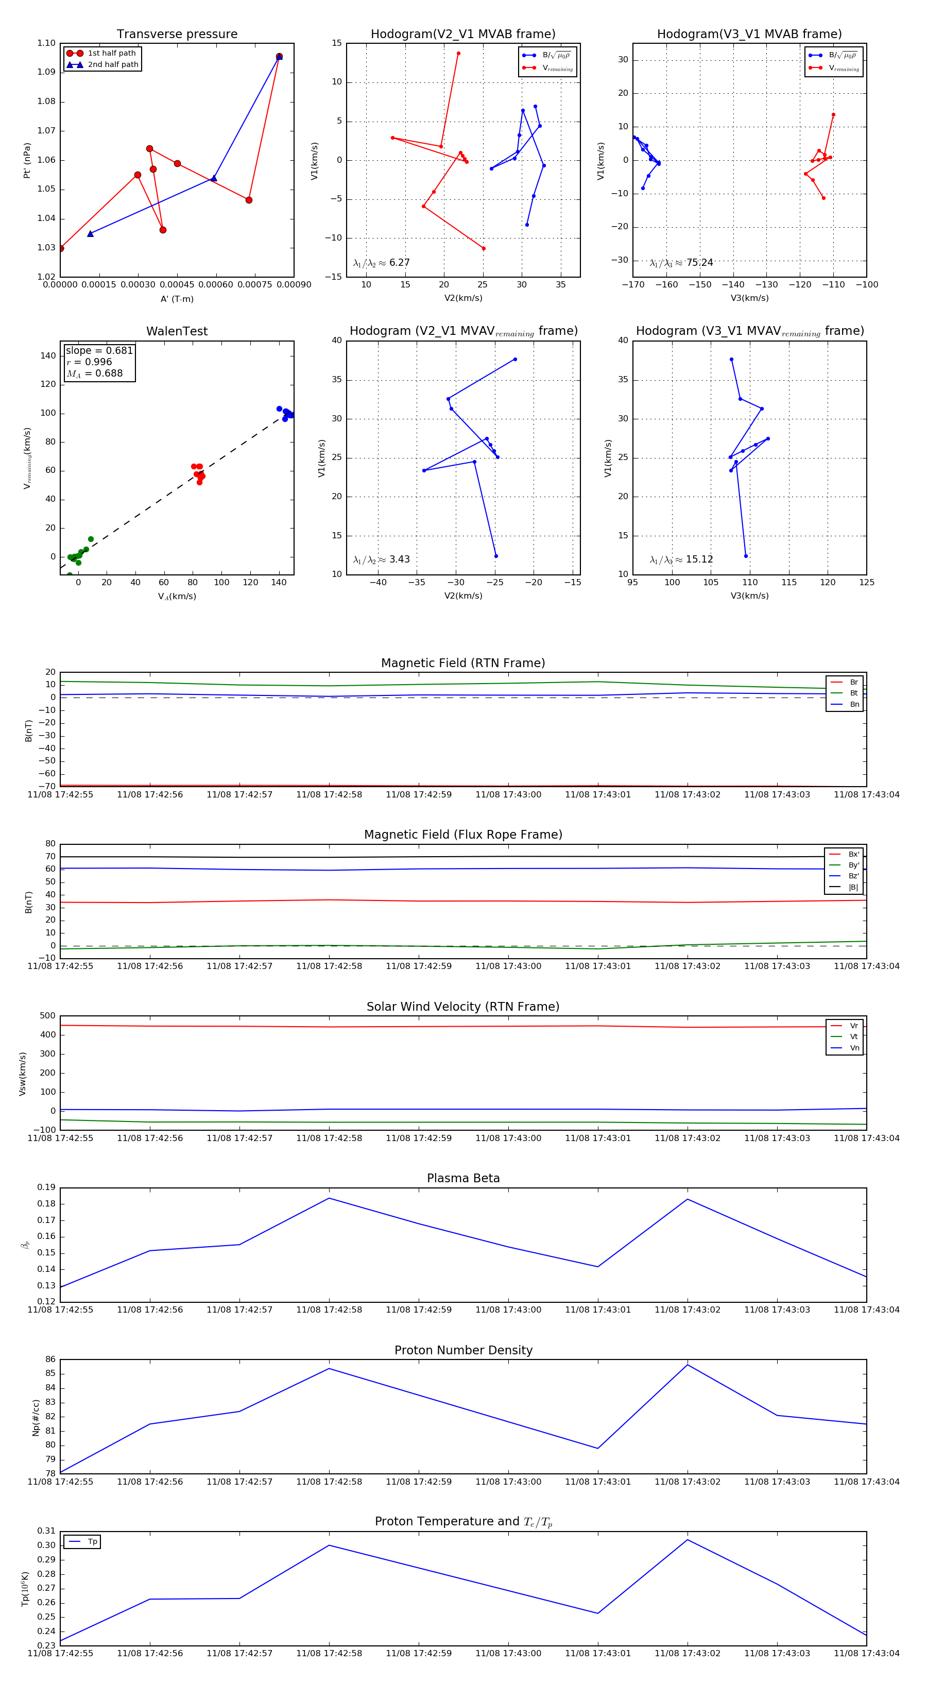This screenshot has width=927, height=1700.
Task: Select '|B|' legend entry
Action: (844, 888)
